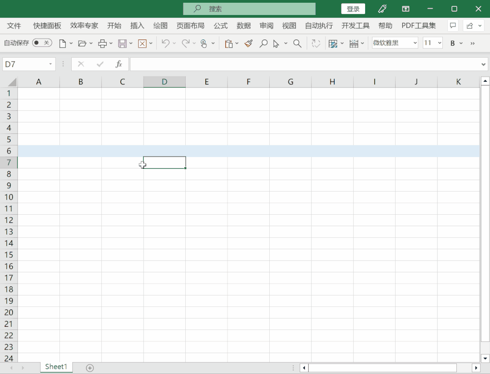Select the Sheet1 worksheet tab
The image size is (490, 374).
pos(56,367)
